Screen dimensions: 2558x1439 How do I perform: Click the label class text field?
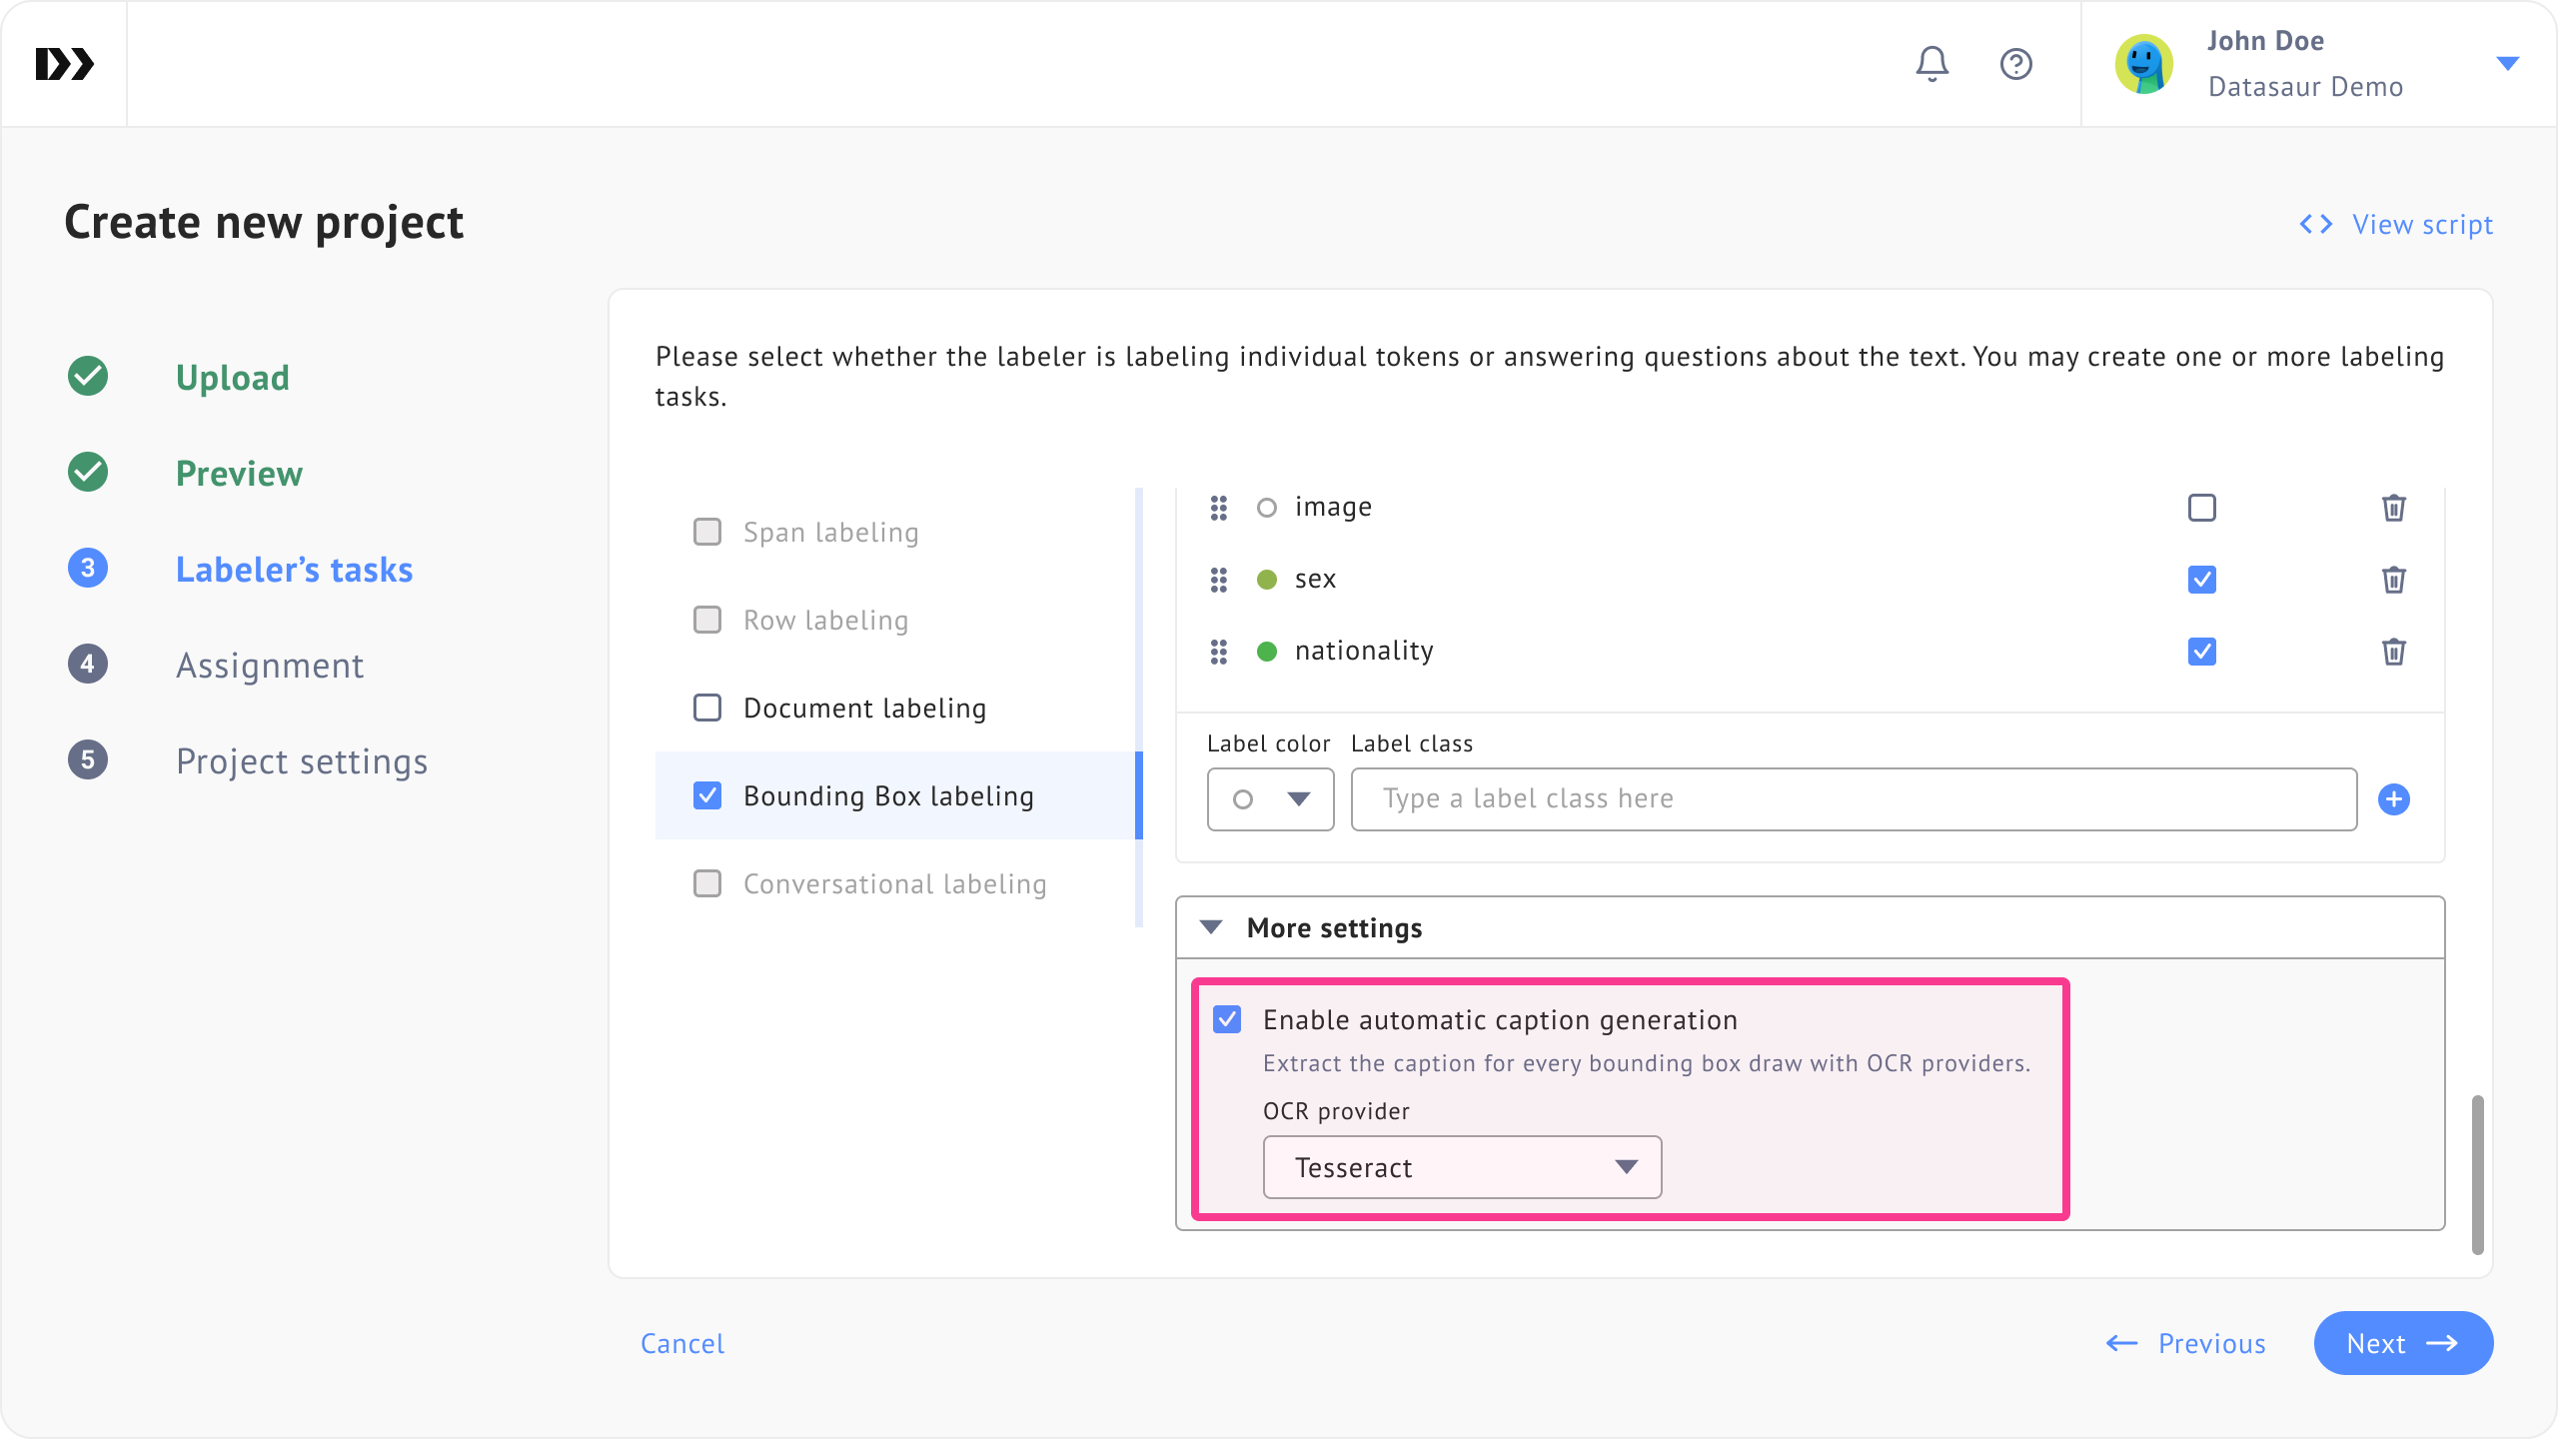(x=1854, y=799)
